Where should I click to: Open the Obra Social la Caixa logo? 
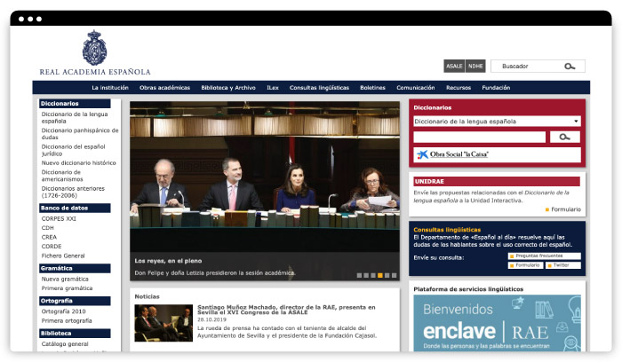pos(453,154)
